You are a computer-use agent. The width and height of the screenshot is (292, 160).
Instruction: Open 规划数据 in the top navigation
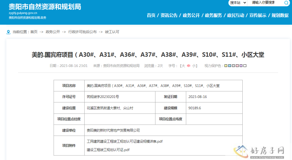pyautogui.click(x=280, y=15)
